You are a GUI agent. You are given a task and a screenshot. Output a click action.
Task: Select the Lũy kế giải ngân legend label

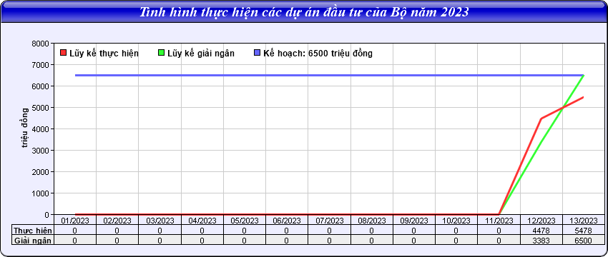[x=201, y=53]
